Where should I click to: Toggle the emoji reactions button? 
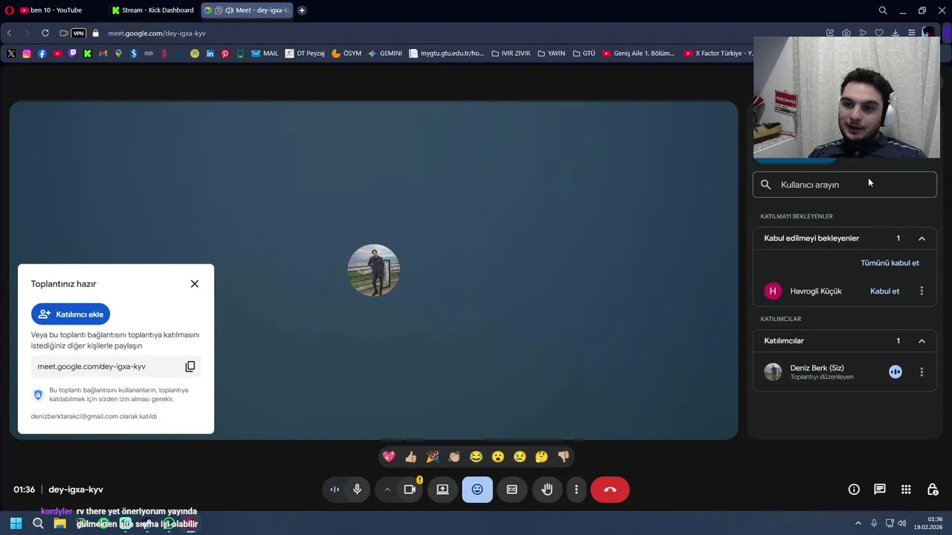pyautogui.click(x=477, y=490)
